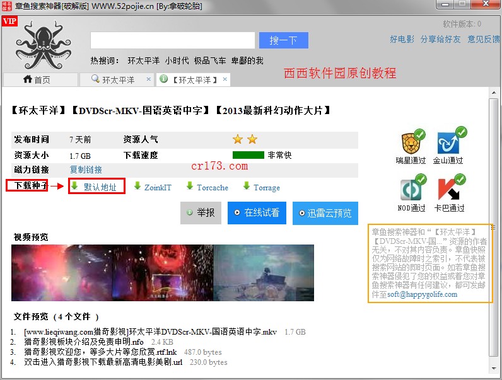Click the 迅雷云预览 button
This screenshot has height=380, width=502.
point(325,213)
